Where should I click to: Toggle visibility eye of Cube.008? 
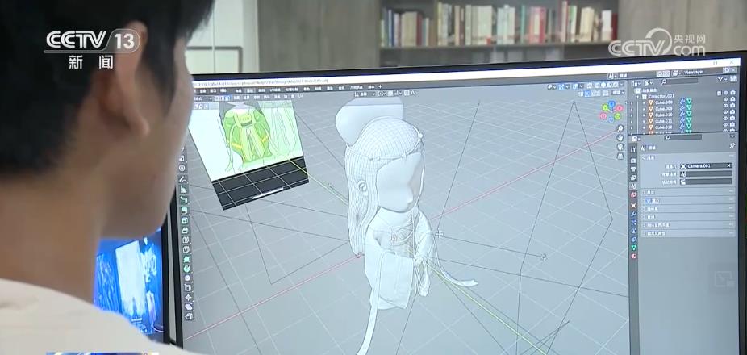click(x=724, y=102)
